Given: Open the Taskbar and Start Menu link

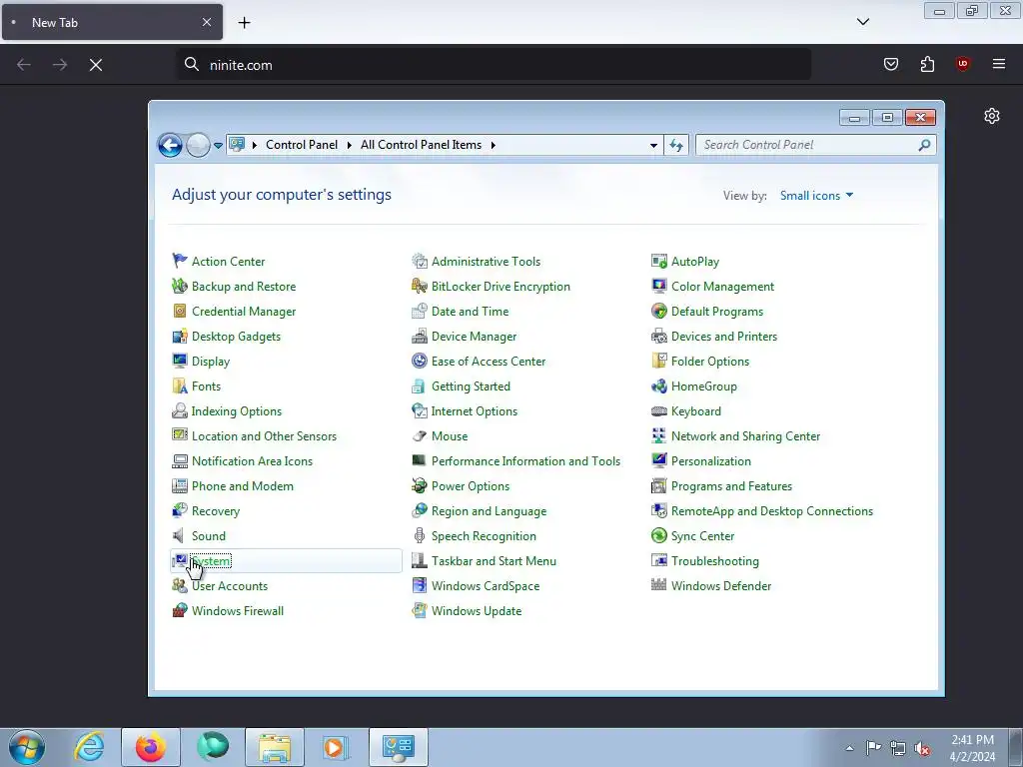Looking at the screenshot, I should click(x=494, y=561).
